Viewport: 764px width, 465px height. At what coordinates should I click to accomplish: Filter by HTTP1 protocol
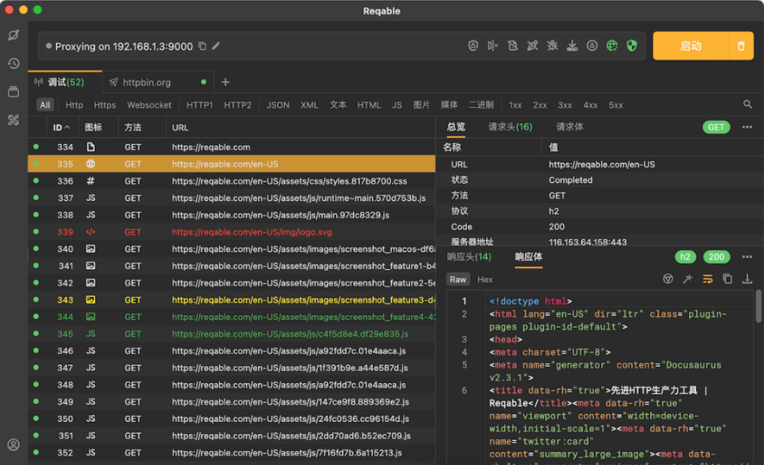click(x=200, y=105)
